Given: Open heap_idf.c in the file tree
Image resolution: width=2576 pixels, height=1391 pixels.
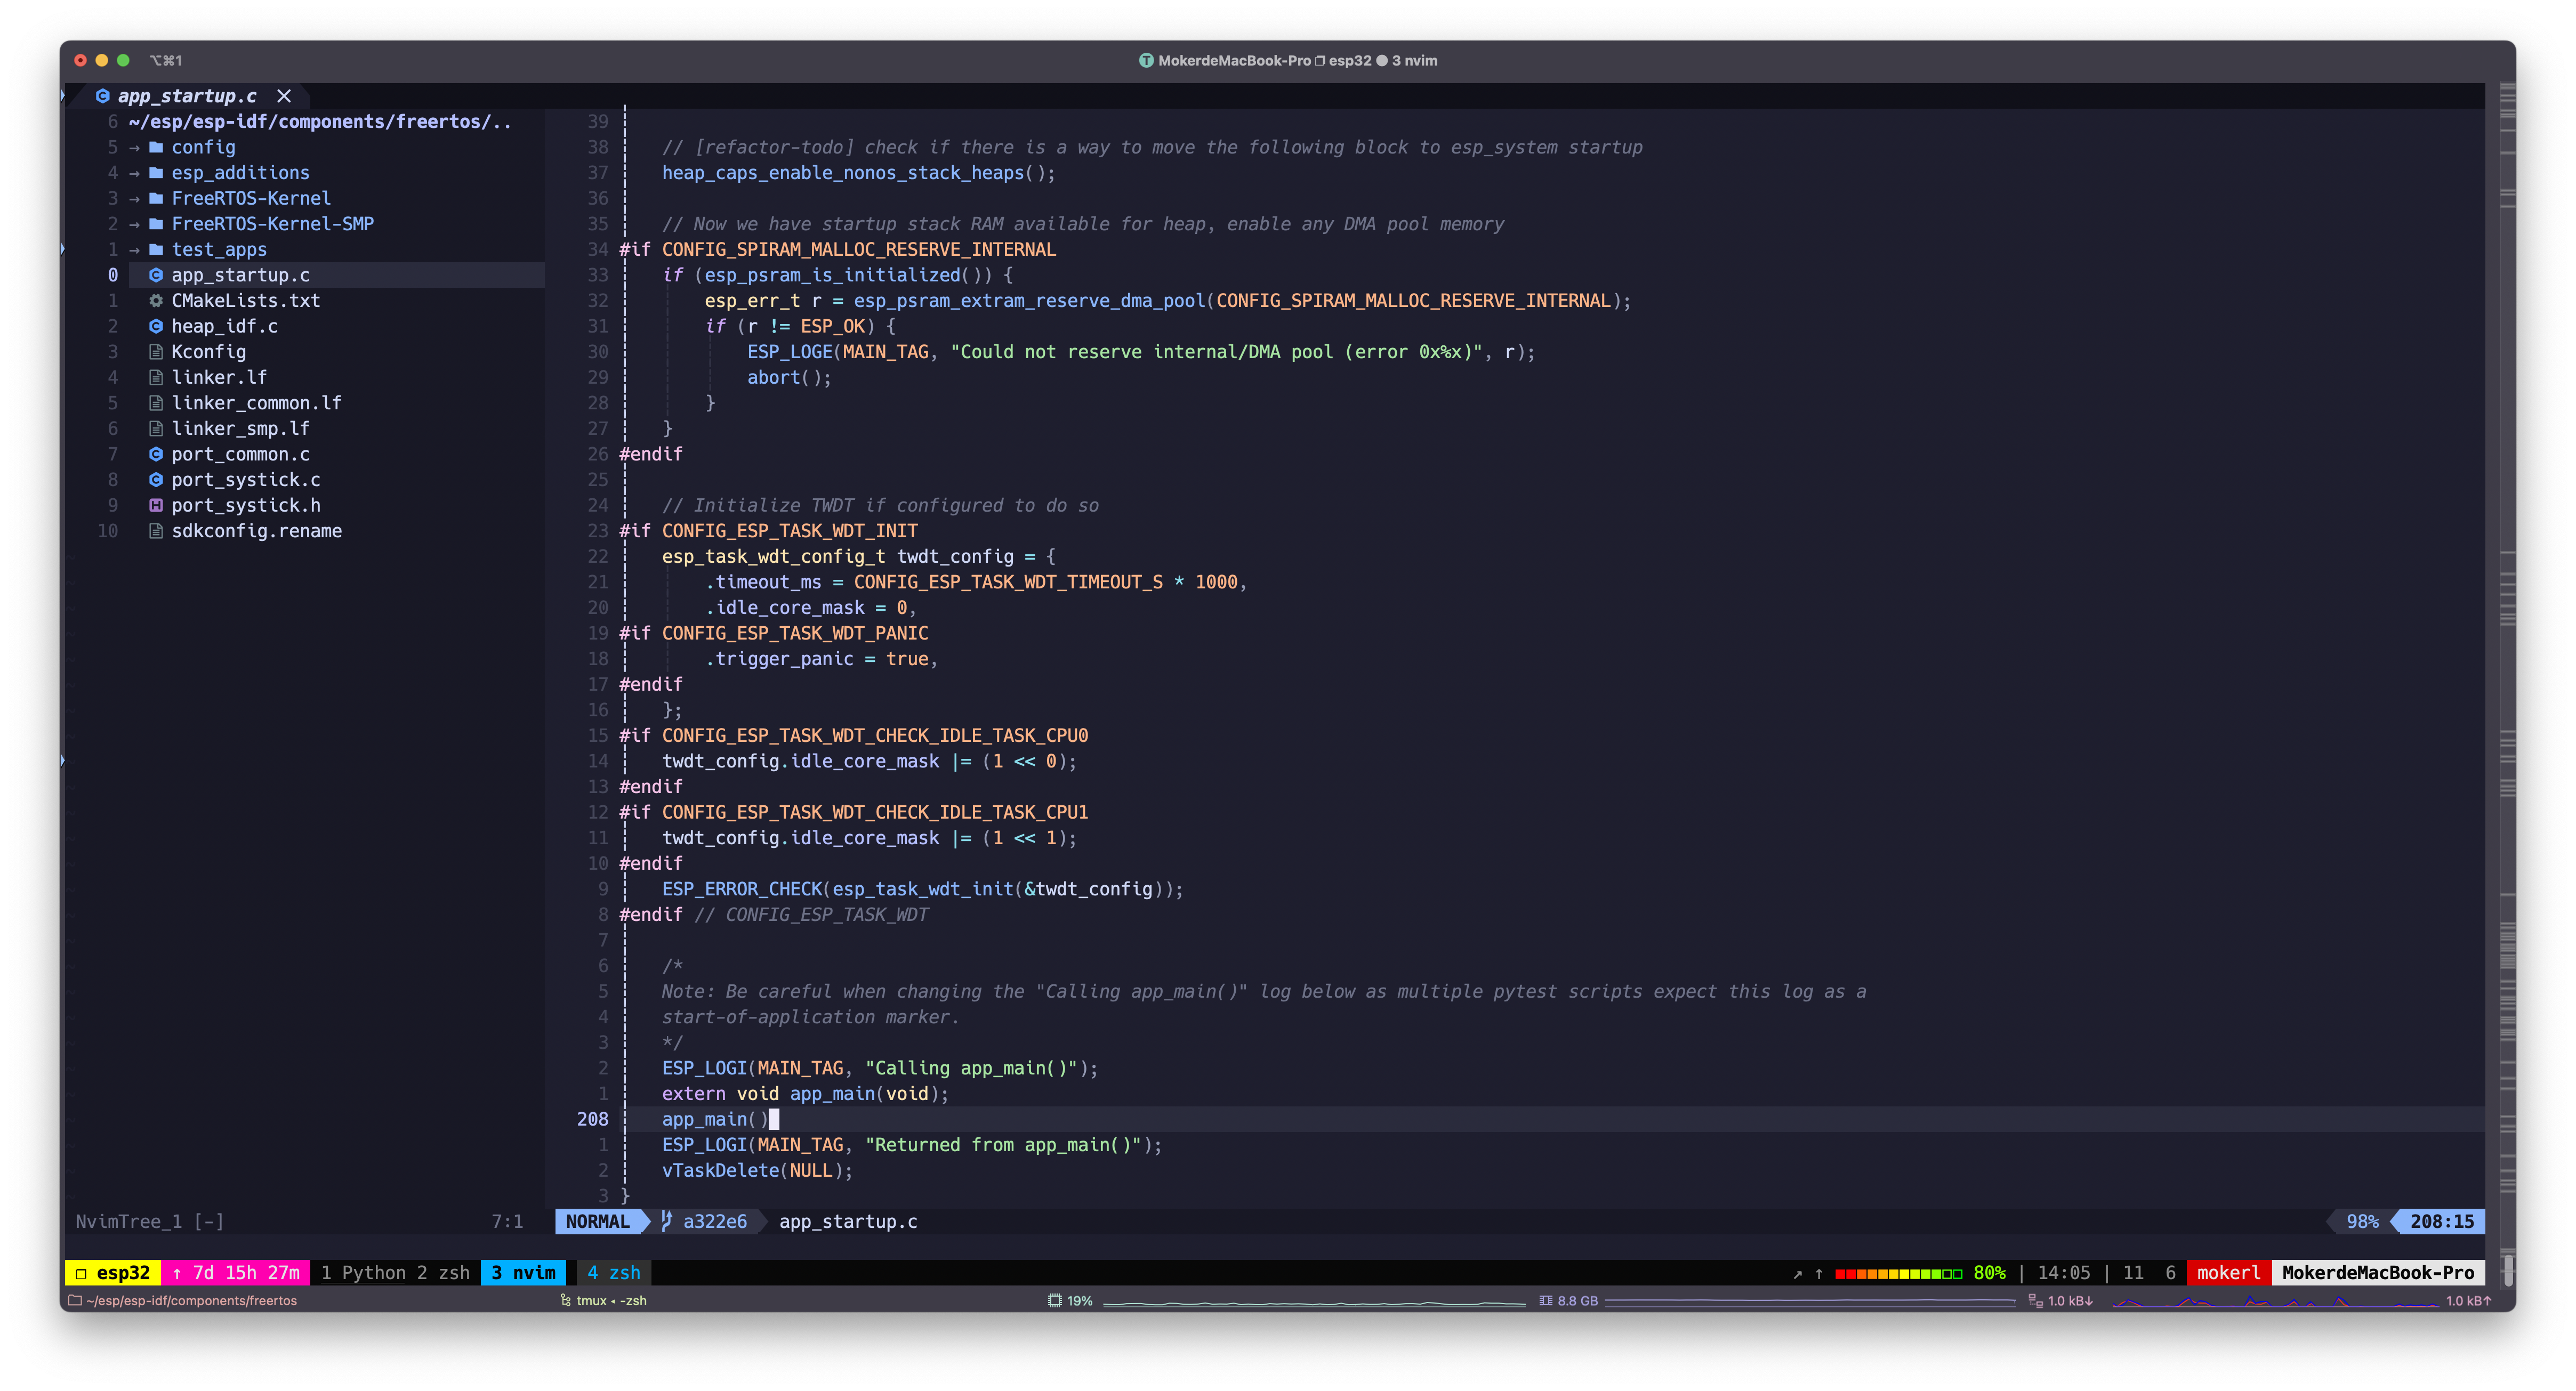Looking at the screenshot, I should click(224, 326).
